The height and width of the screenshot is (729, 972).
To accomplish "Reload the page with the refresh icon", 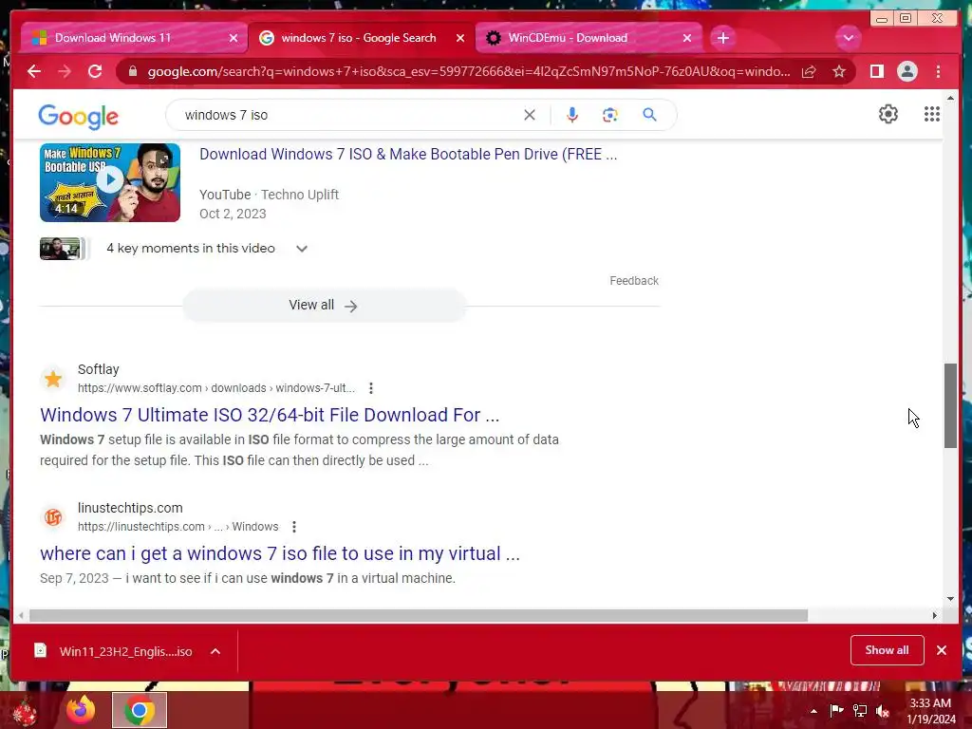I will 95,71.
